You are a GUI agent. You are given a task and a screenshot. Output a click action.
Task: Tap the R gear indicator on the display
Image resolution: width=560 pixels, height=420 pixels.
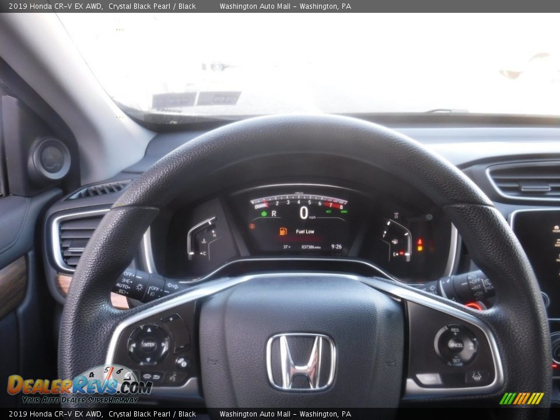coord(274,213)
